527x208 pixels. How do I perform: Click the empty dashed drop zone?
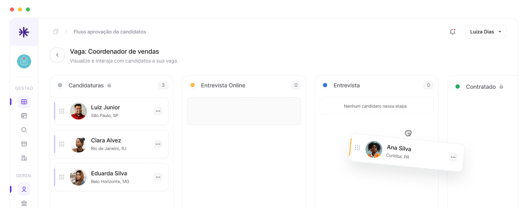click(x=244, y=111)
